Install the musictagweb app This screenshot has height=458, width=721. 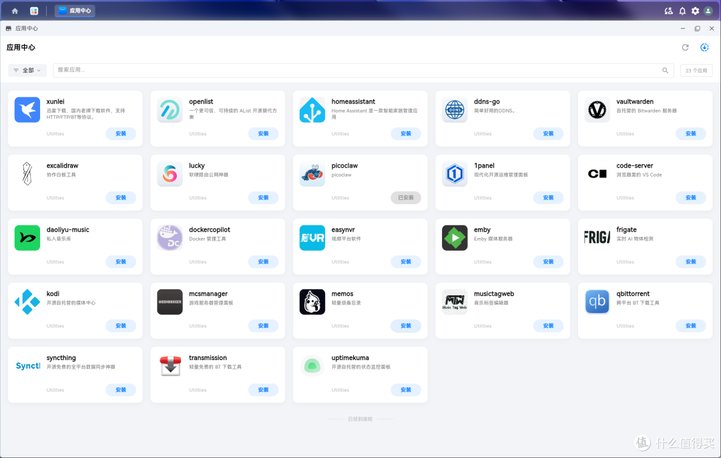(549, 326)
